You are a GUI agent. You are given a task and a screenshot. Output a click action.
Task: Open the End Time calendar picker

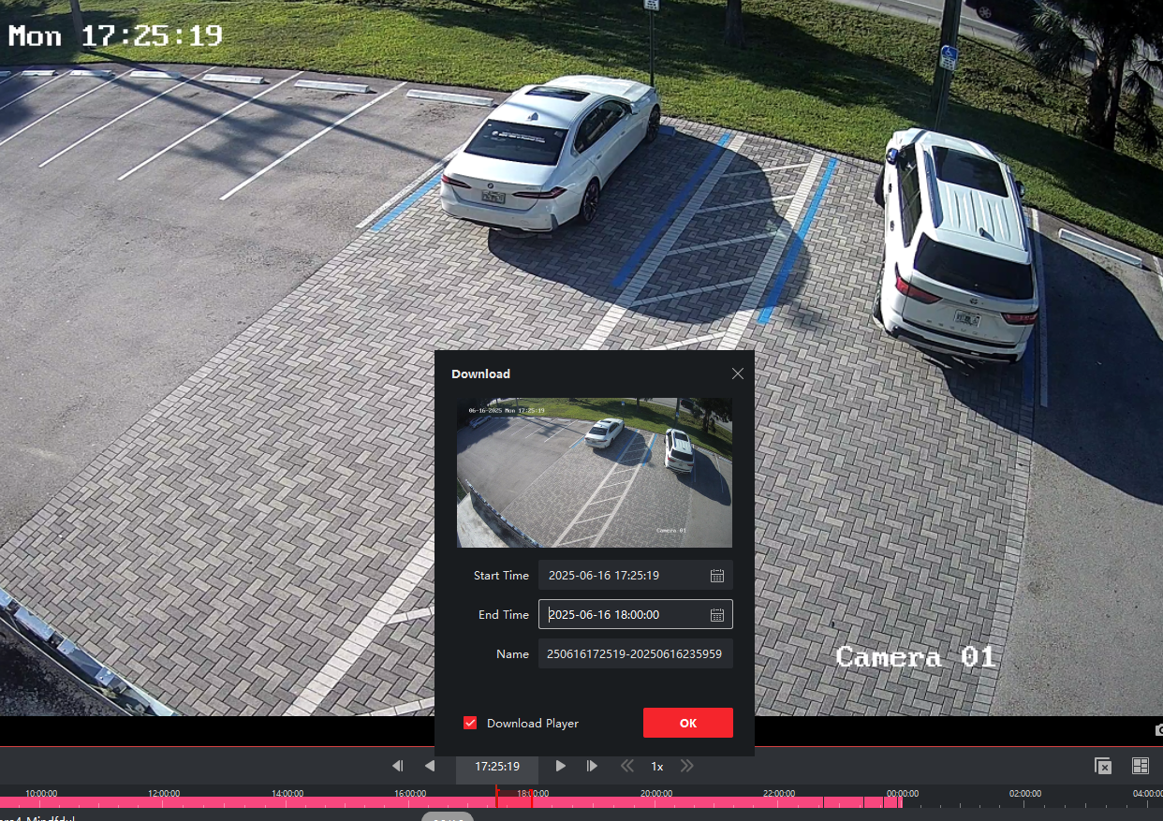[x=717, y=615]
